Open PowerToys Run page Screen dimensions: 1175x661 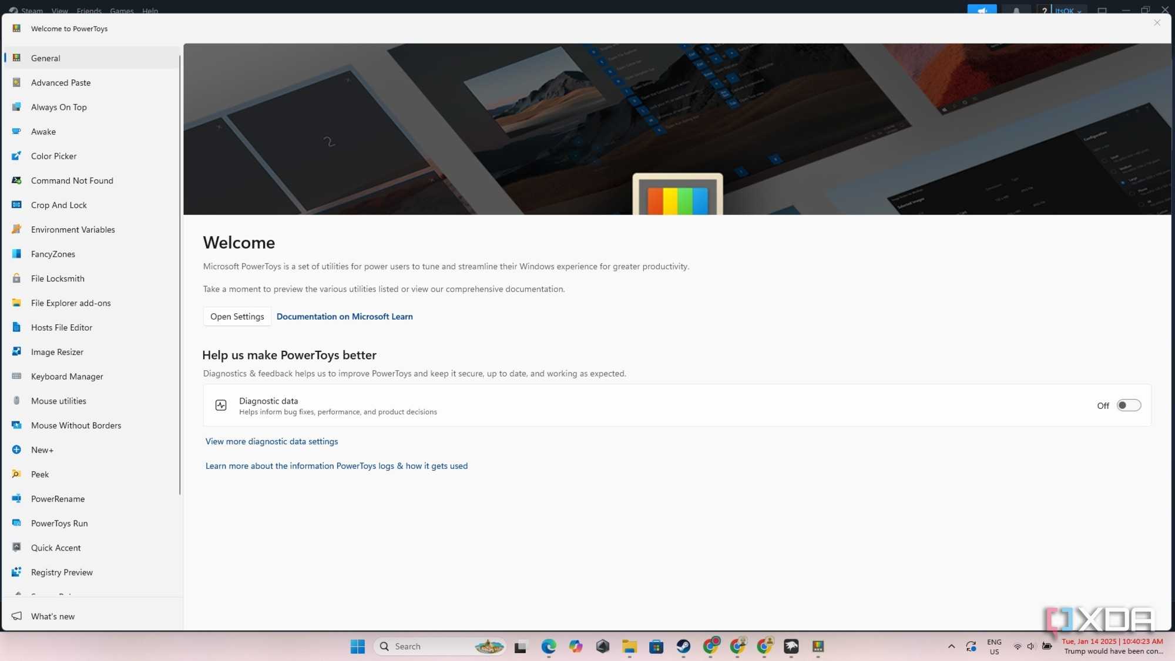[91, 524]
